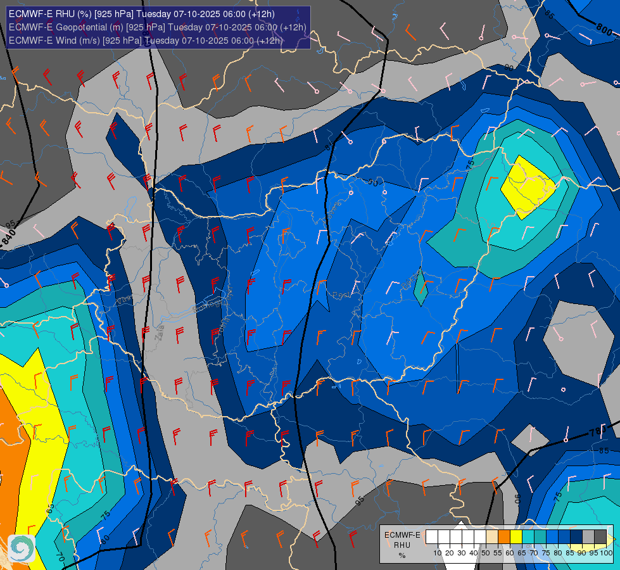
Task: Click the legend tick value 20
Action: point(450,553)
